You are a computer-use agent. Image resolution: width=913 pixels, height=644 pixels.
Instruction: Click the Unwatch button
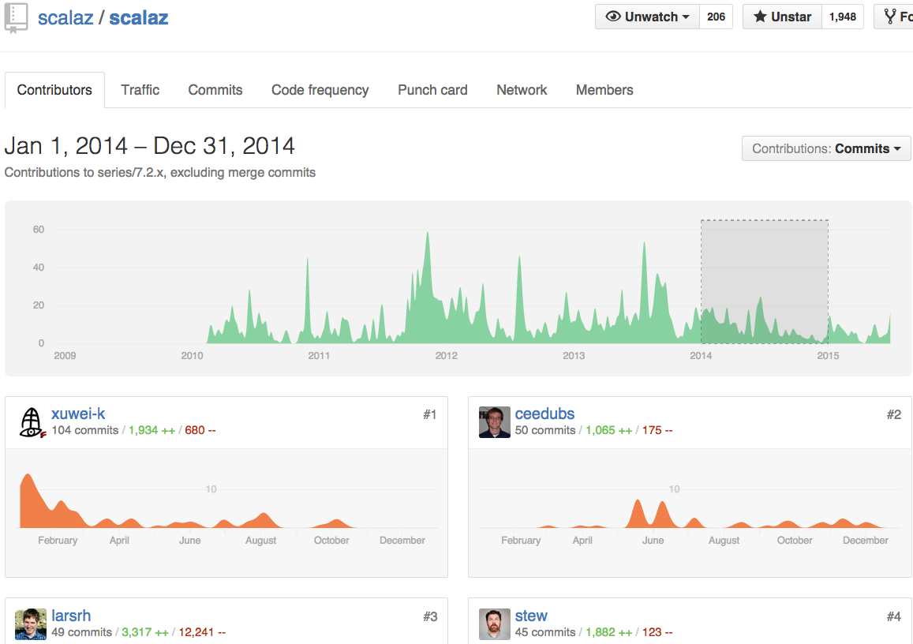click(x=647, y=17)
